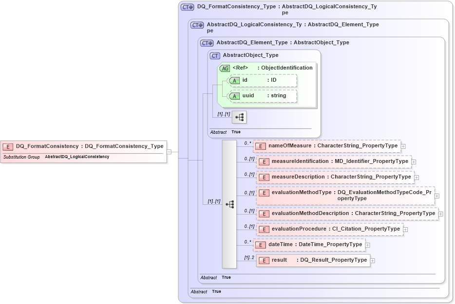Expand the result element's plus box
This screenshot has height=304, width=455.
pos(372,260)
